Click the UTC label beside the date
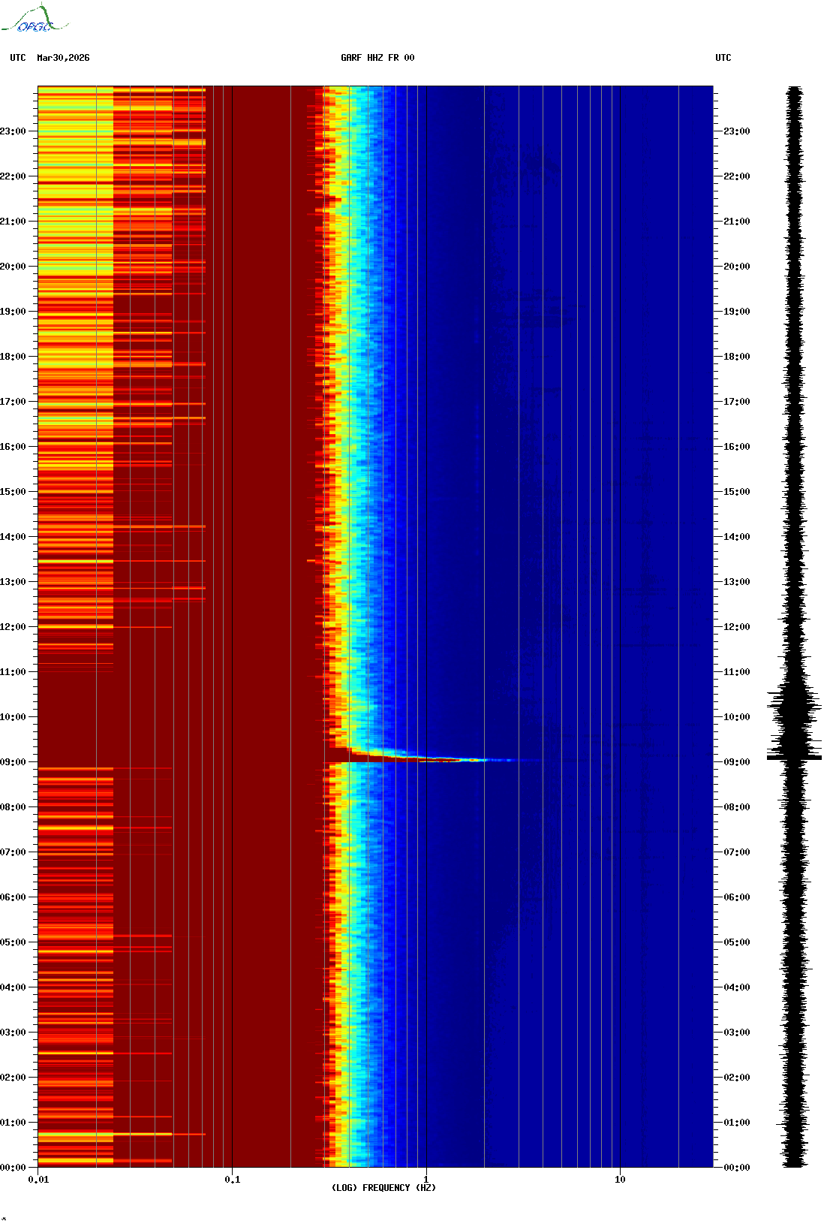827x1227 pixels. pos(18,58)
